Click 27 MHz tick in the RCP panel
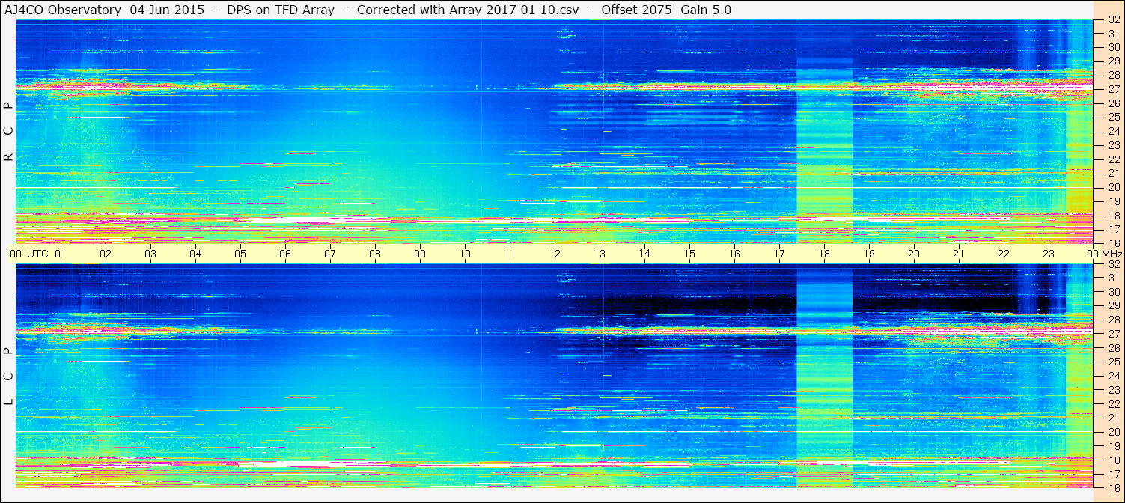The height and width of the screenshot is (503, 1125). (1113, 89)
